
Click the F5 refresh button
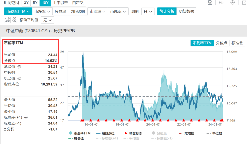[221, 2]
